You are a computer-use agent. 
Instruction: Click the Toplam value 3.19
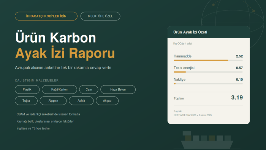click(237, 97)
